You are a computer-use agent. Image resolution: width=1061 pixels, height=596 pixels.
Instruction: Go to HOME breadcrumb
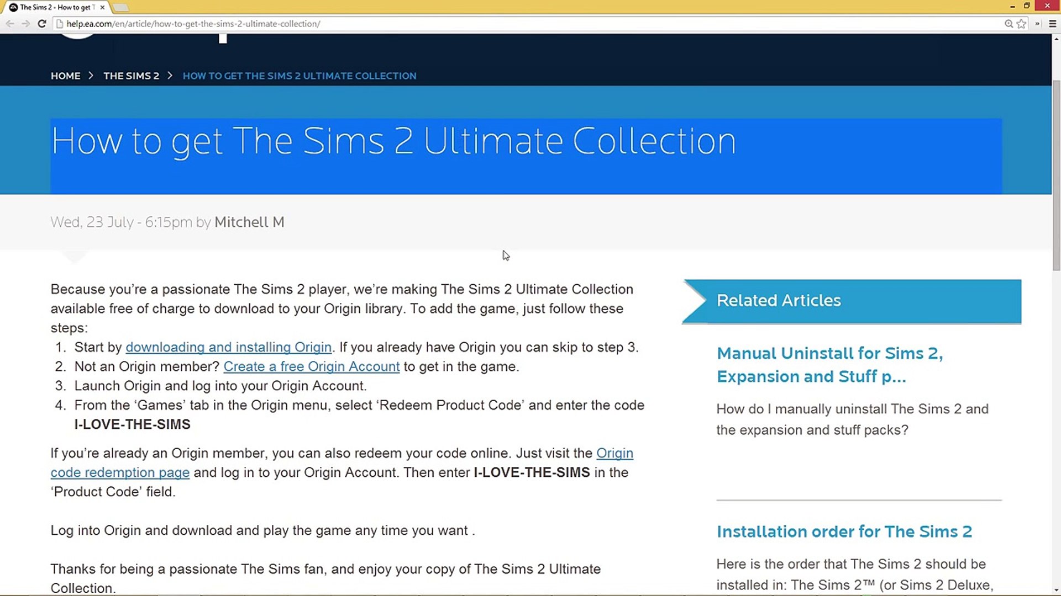tap(65, 76)
